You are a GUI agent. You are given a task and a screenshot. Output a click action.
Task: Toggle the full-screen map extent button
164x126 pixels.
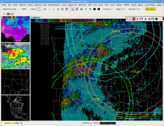pos(39,9)
